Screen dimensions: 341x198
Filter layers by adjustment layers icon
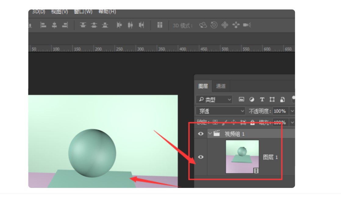point(252,100)
